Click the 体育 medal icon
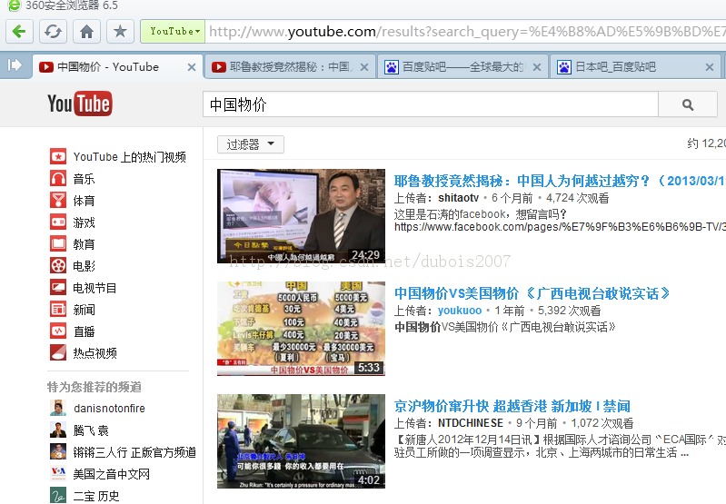This screenshot has width=726, height=504. click(58, 200)
